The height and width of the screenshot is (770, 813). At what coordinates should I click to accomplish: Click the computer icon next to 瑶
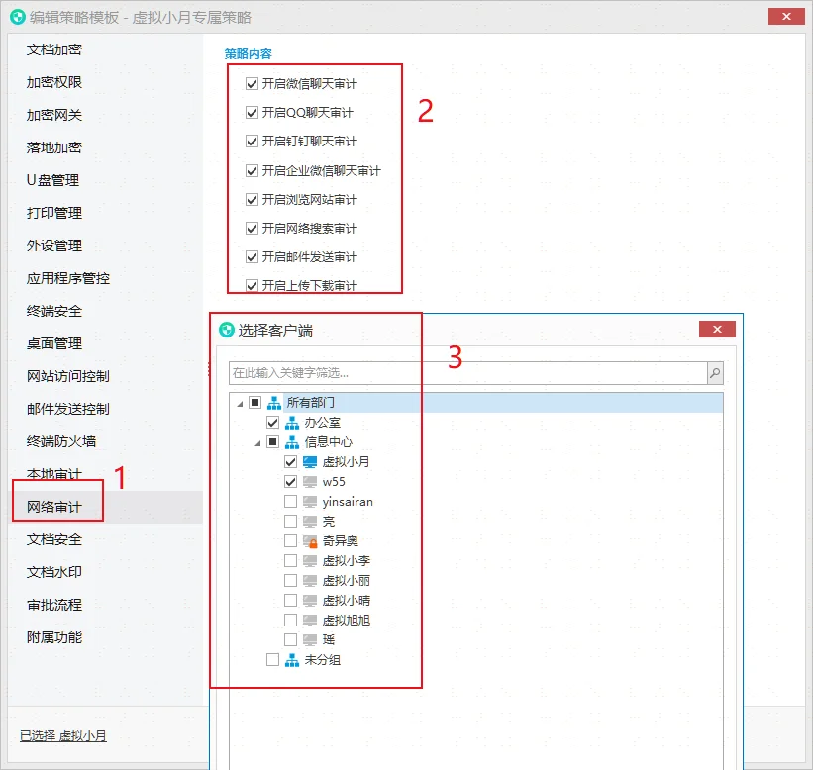tap(309, 639)
